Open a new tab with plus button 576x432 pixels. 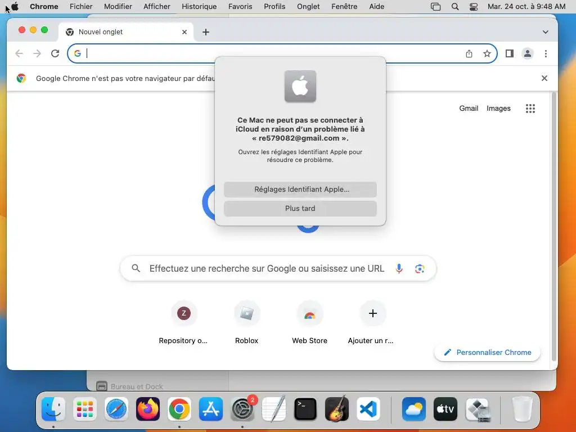point(206,32)
